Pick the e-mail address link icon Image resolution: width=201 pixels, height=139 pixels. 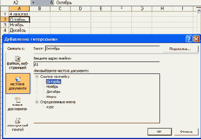click(x=18, y=121)
